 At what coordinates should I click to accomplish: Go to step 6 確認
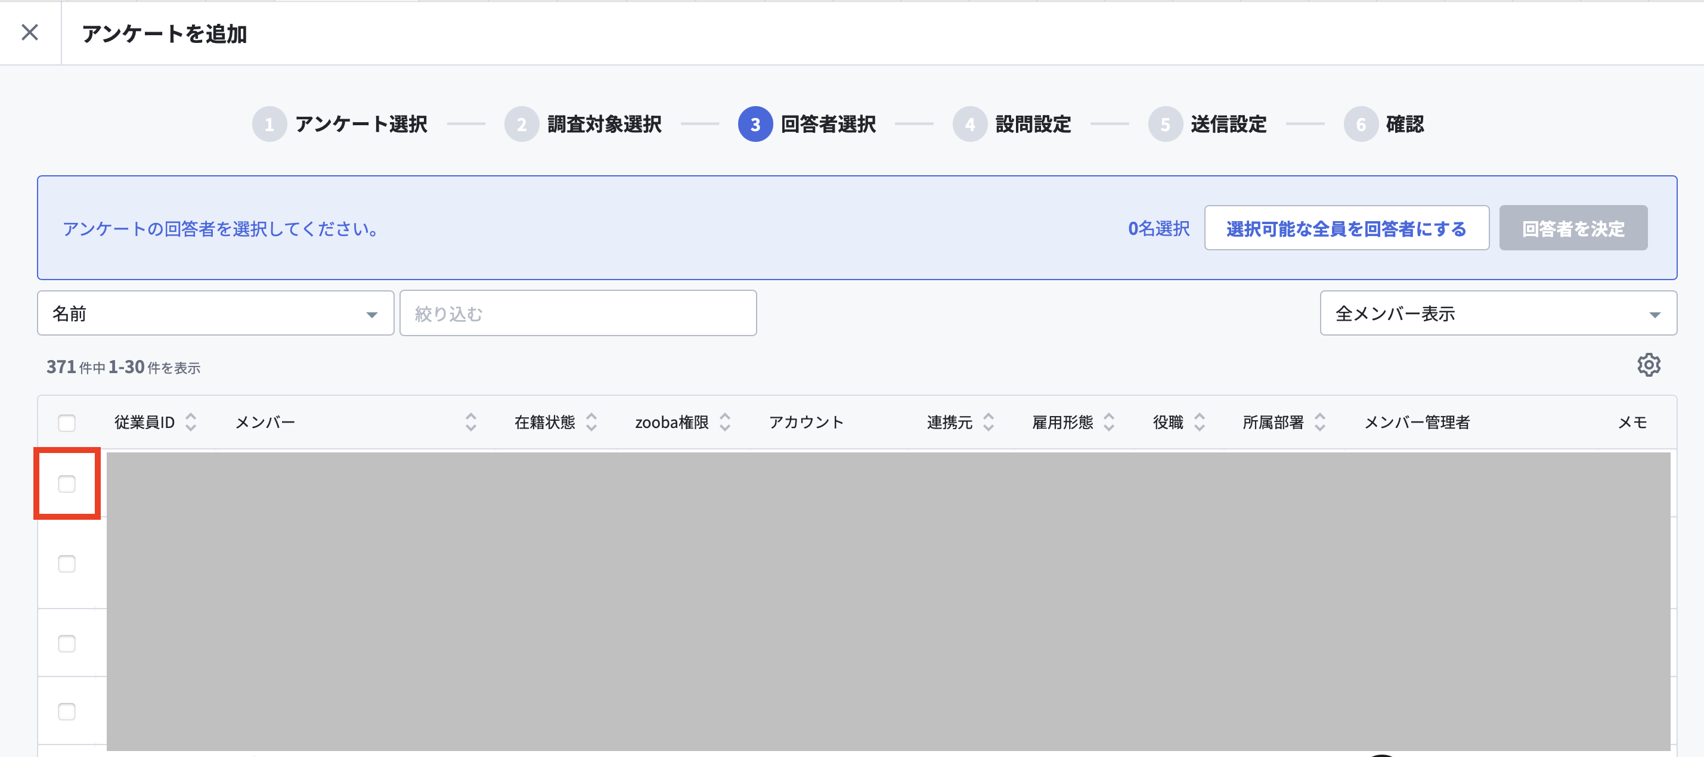coord(1384,123)
